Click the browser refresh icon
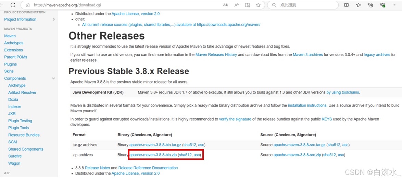This screenshot has width=402, height=179. click(x=13, y=5)
